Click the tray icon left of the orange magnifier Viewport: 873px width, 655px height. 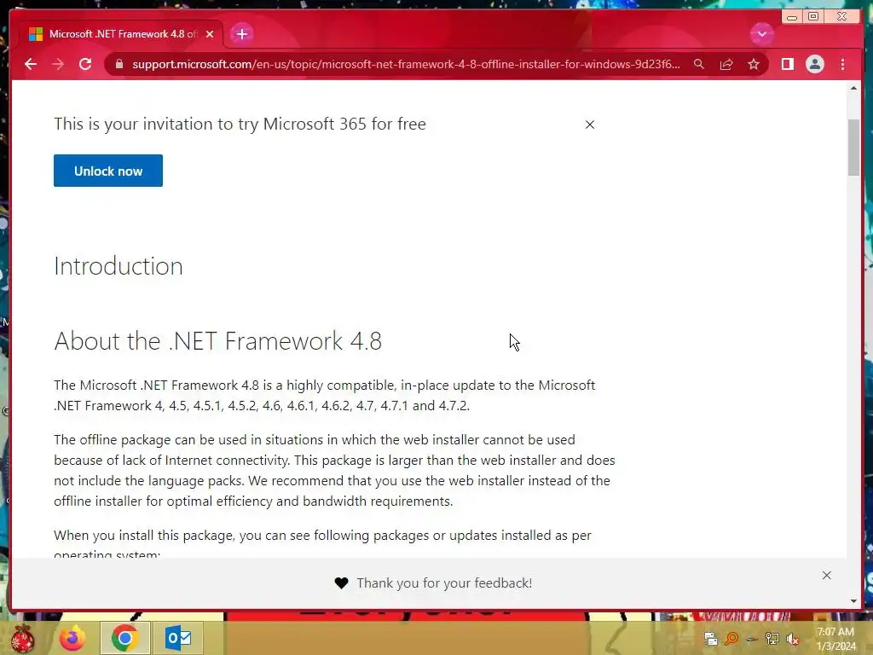(710, 639)
